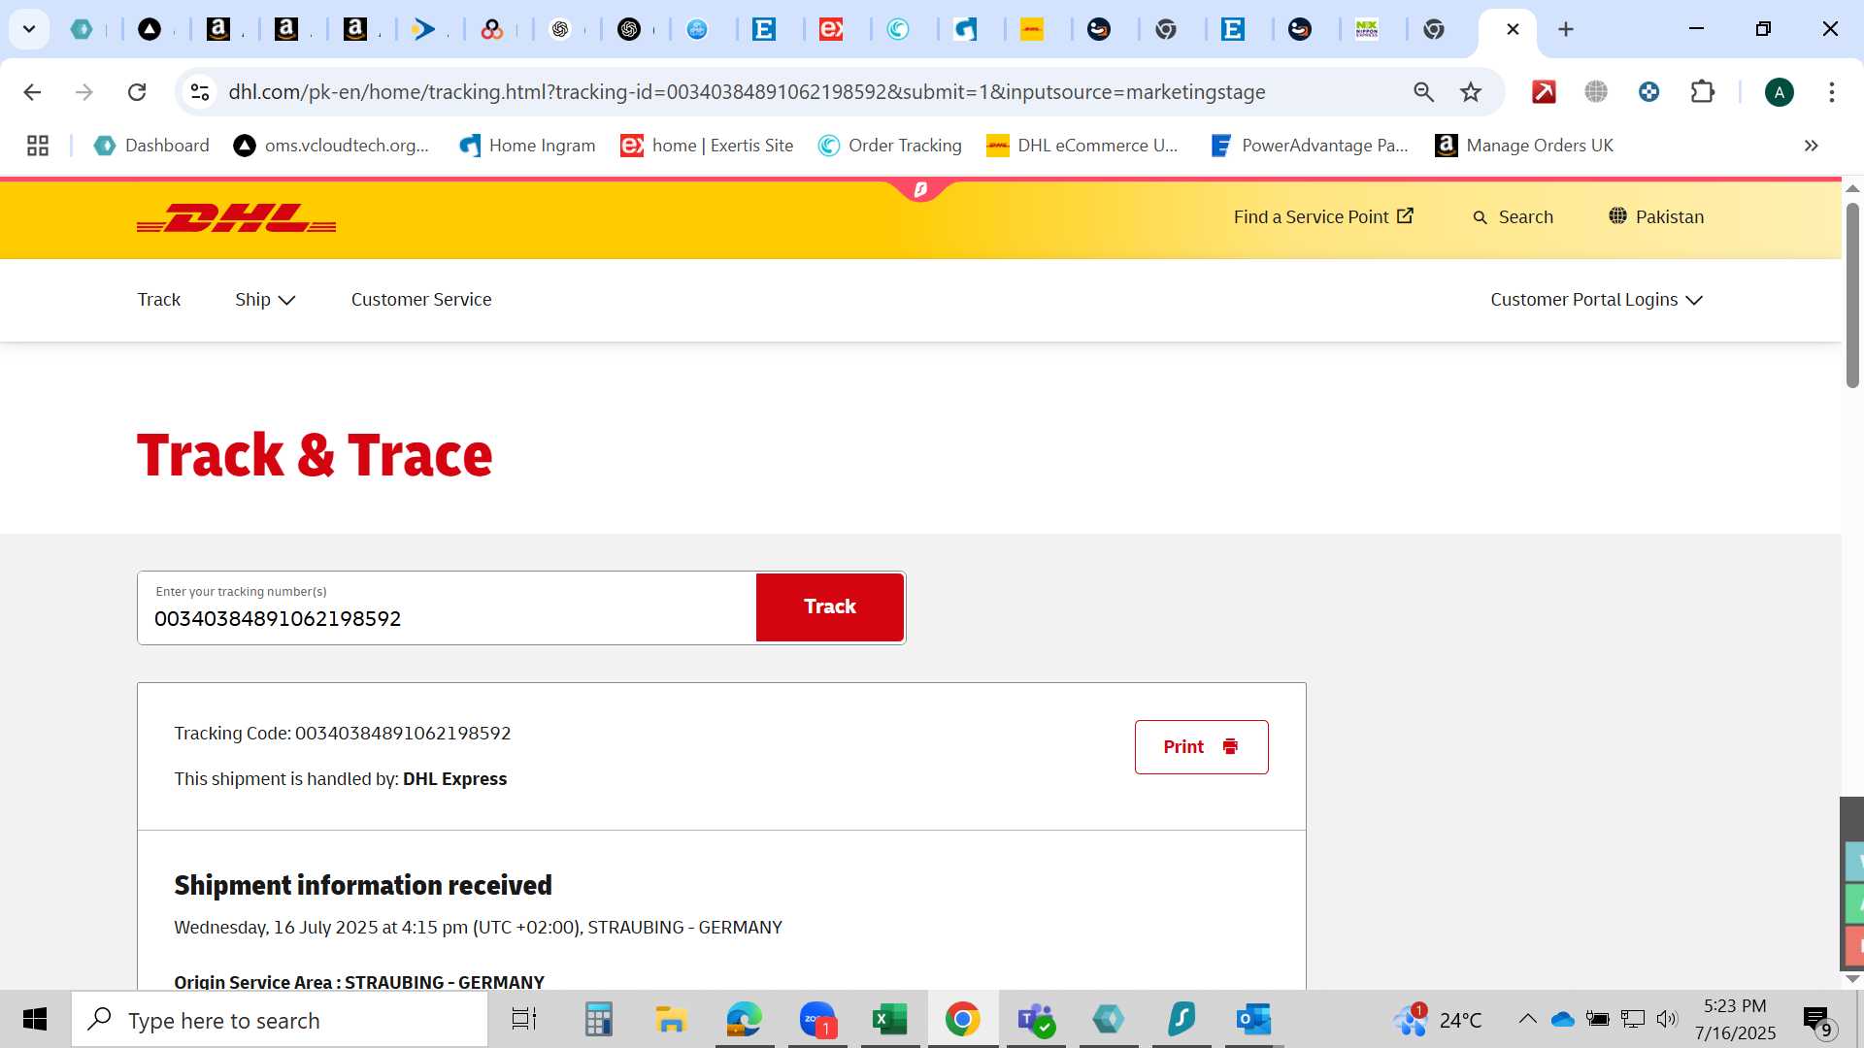
Task: Bookmark this page with star icon
Action: coord(1471,92)
